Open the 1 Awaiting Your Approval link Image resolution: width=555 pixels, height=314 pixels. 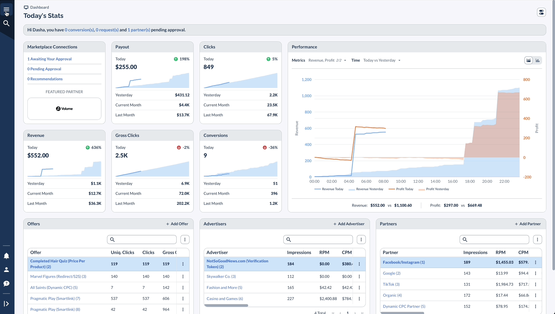click(x=49, y=59)
